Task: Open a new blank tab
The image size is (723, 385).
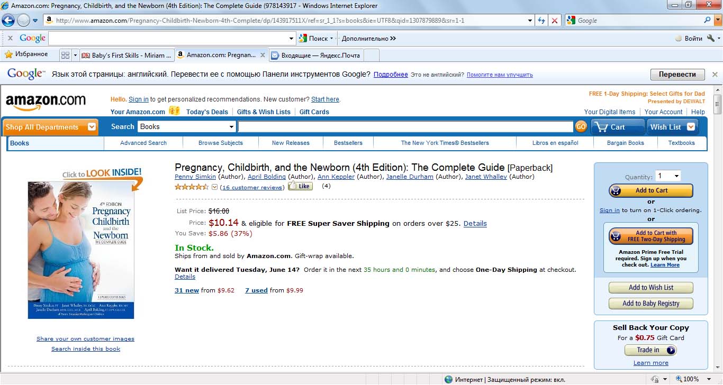Action: click(372, 55)
